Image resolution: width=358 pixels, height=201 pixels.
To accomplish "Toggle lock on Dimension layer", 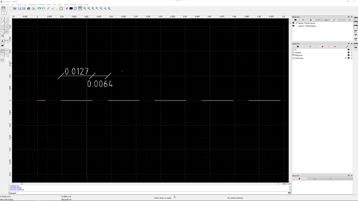I will (352, 59).
